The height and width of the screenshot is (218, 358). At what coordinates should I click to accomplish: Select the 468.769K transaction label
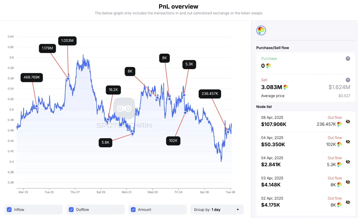[32, 77]
